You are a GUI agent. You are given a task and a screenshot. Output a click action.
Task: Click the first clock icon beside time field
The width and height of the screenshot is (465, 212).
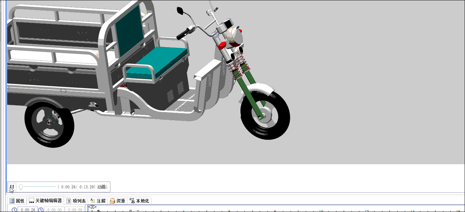click(14, 210)
